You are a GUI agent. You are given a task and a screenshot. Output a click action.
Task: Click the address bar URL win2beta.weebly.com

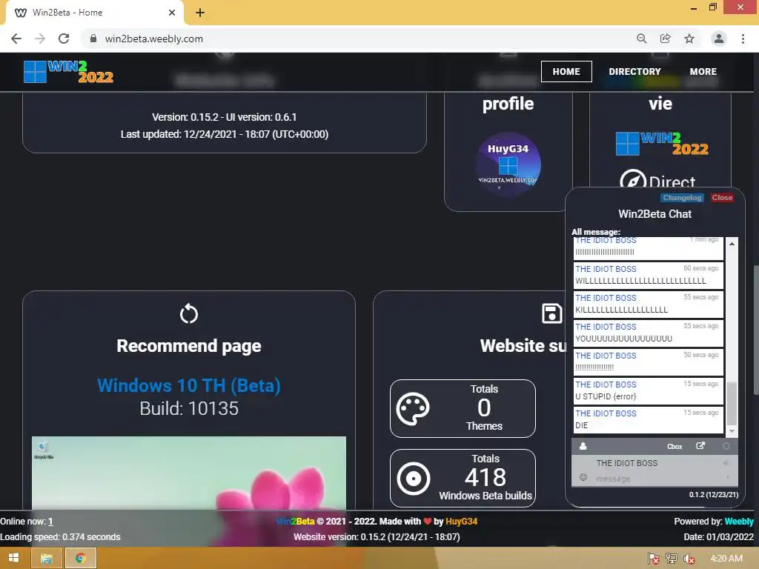[154, 39]
